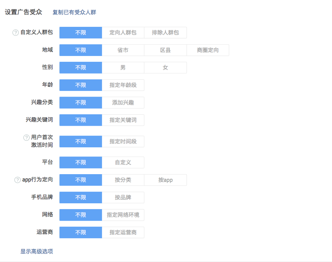This screenshot has height=262, width=332.
Task: Select 按分类 for app behavior targeting
Action: [x=123, y=180]
